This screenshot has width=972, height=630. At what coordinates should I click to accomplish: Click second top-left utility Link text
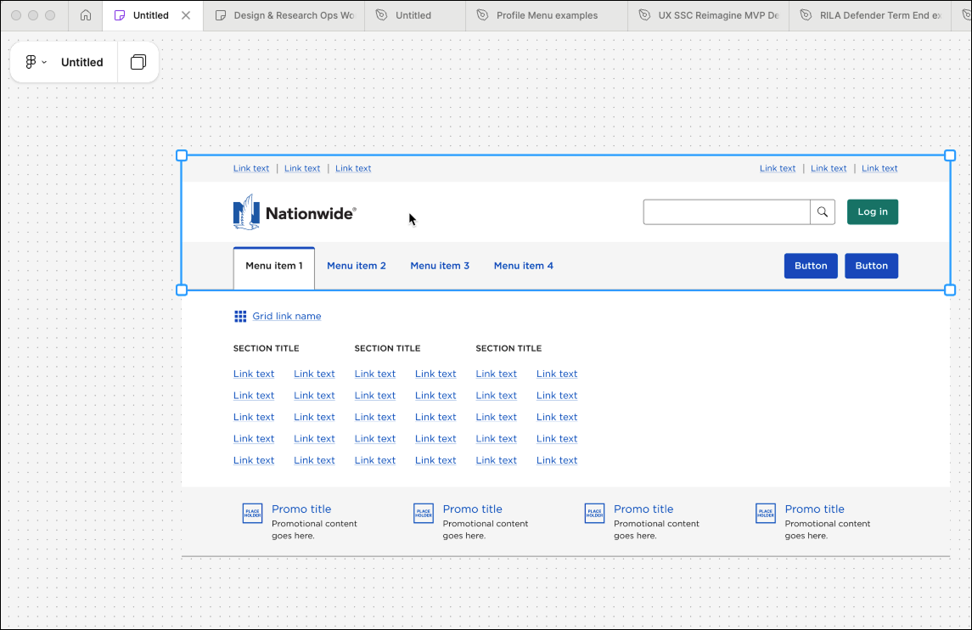(x=302, y=169)
